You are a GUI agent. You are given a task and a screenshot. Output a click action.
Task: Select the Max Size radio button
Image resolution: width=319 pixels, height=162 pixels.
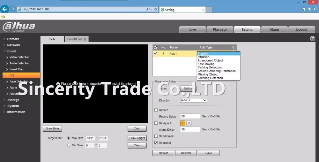tap(69, 138)
